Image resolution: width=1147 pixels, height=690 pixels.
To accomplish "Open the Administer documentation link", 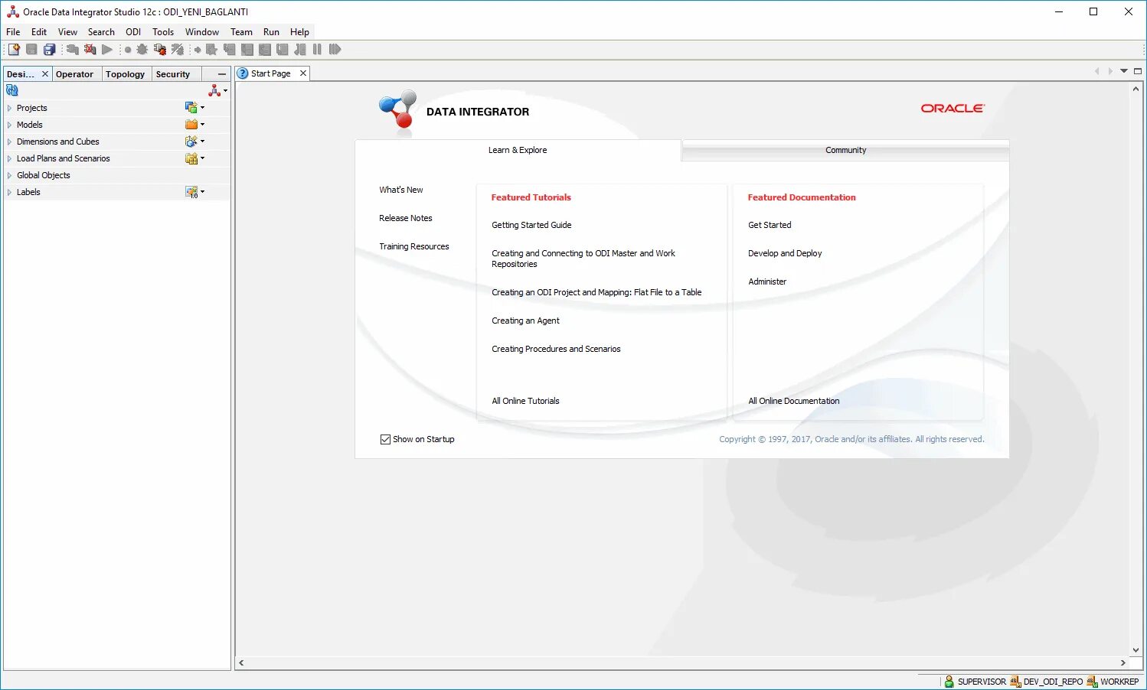I will point(767,282).
